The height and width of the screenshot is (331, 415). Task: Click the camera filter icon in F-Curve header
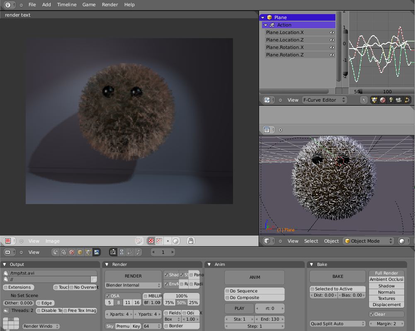click(398, 100)
